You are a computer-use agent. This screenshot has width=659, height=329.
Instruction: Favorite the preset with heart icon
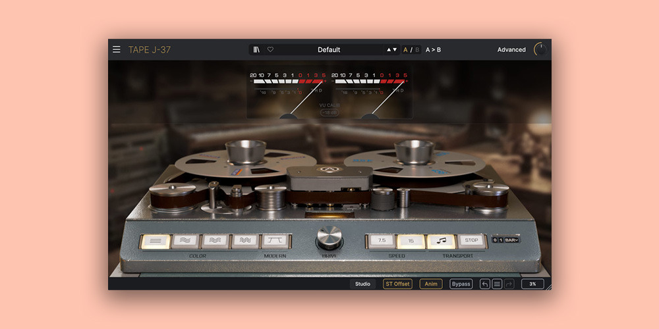point(270,49)
